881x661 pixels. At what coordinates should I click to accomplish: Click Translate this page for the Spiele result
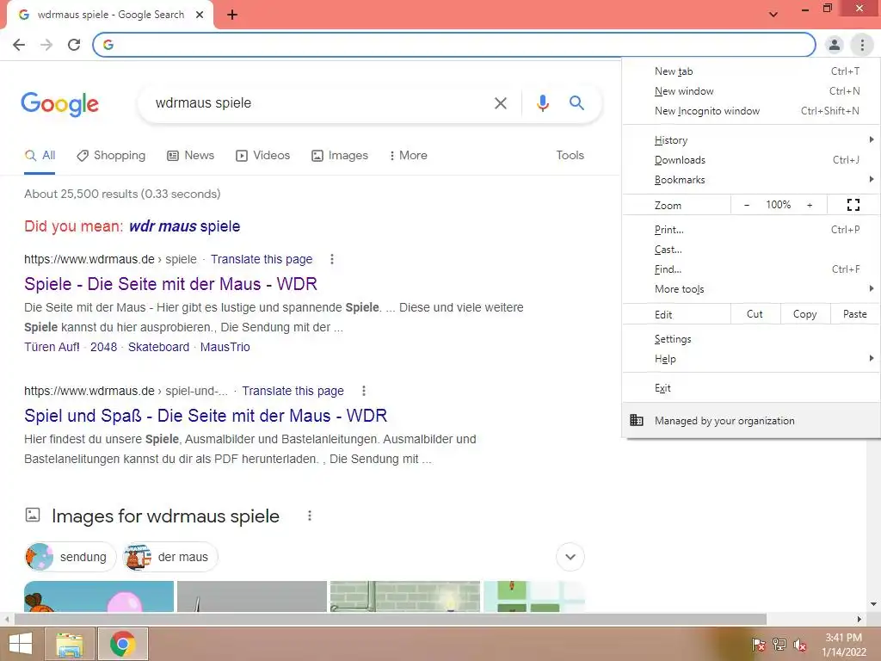pos(262,259)
